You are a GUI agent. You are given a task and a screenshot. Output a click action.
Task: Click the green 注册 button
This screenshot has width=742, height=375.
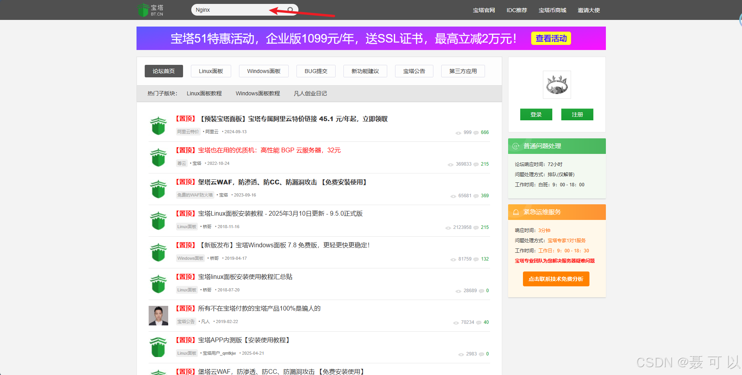(577, 114)
